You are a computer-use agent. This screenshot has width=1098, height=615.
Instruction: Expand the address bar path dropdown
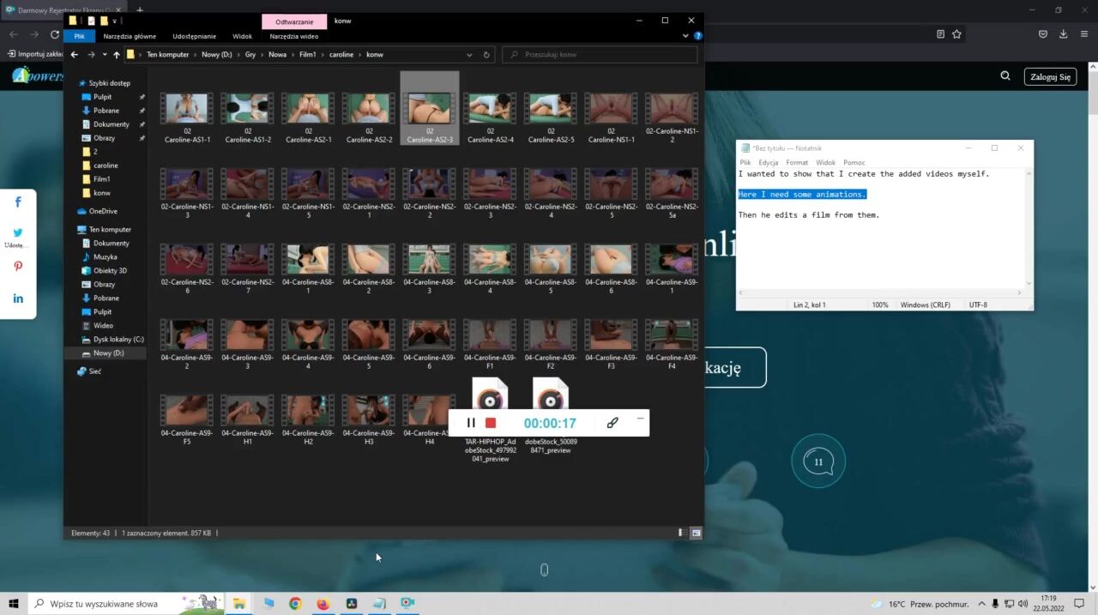(x=469, y=55)
